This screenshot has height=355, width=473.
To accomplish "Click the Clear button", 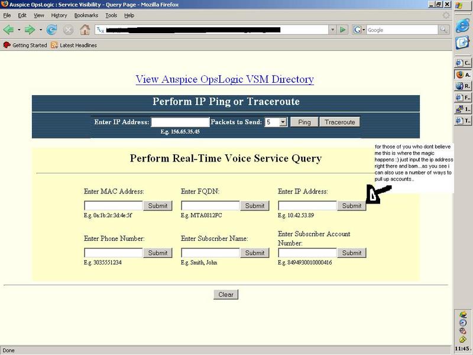I will pos(226,294).
